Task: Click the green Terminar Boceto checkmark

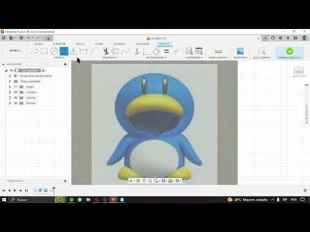Action: [290, 51]
